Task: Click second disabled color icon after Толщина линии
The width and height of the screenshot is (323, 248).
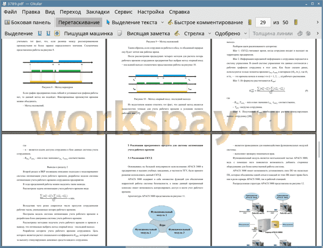Action: point(308,33)
